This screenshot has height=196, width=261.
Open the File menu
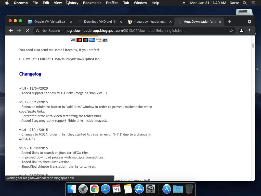(35, 3)
